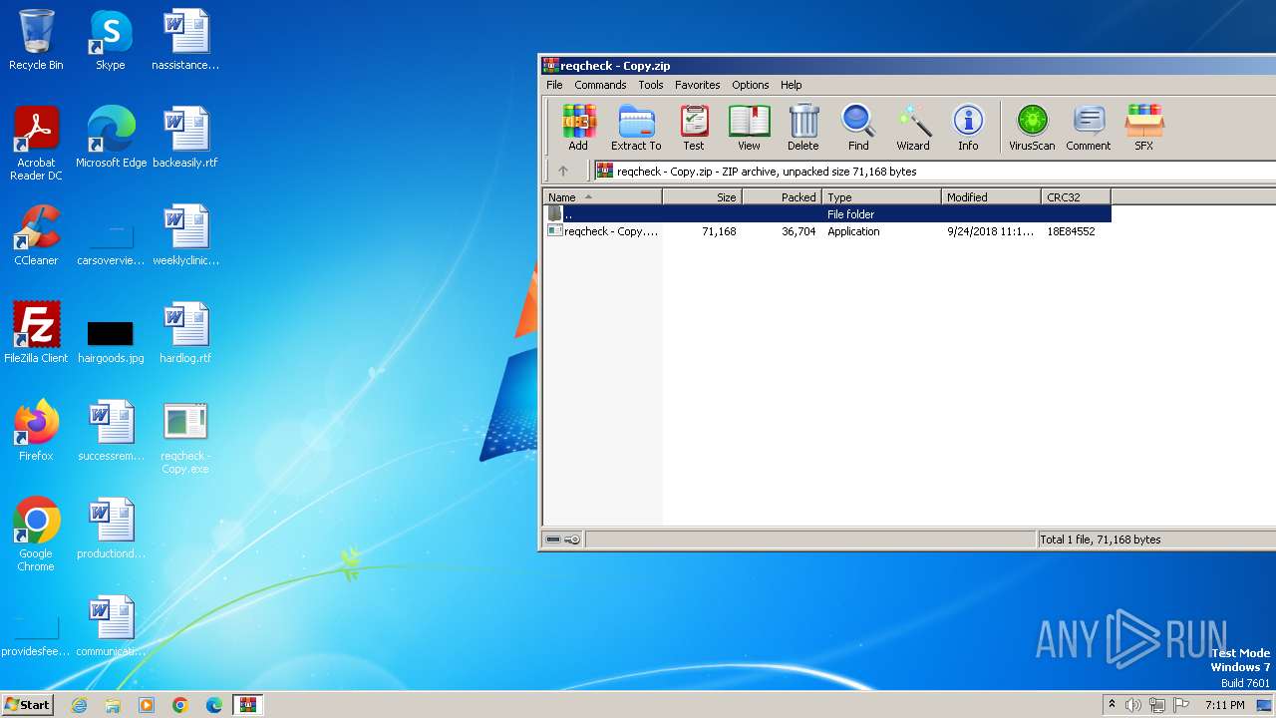The height and width of the screenshot is (718, 1276).
Task: Open Windows Explorer from taskbar
Action: click(113, 705)
